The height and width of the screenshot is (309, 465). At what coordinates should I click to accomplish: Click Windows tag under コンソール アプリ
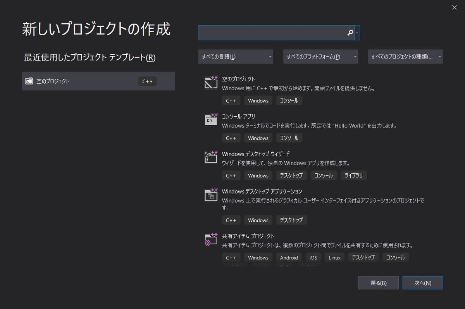258,138
